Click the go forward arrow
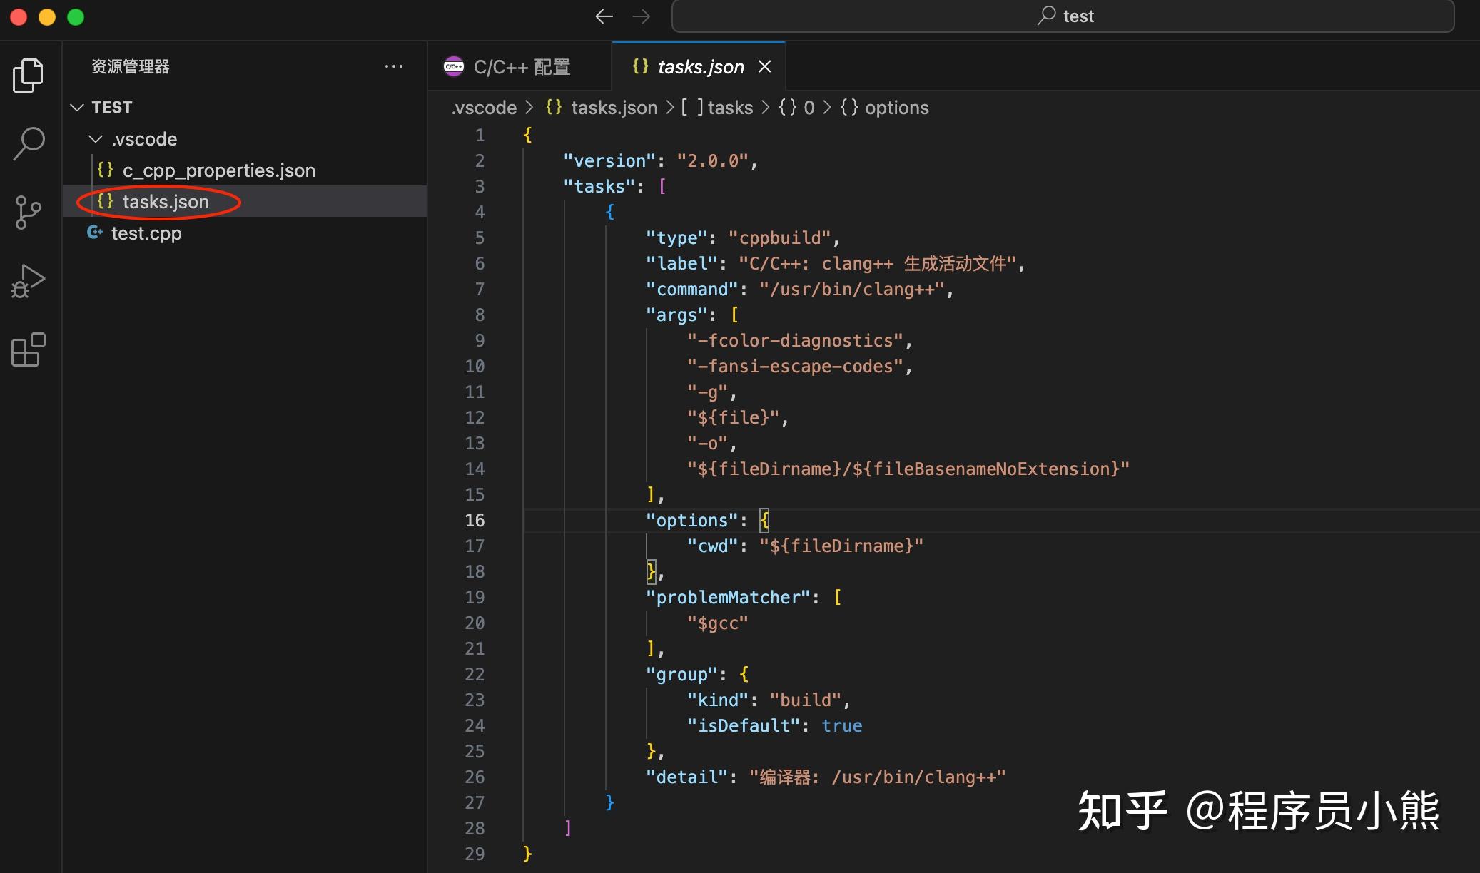The height and width of the screenshot is (873, 1480). click(642, 16)
